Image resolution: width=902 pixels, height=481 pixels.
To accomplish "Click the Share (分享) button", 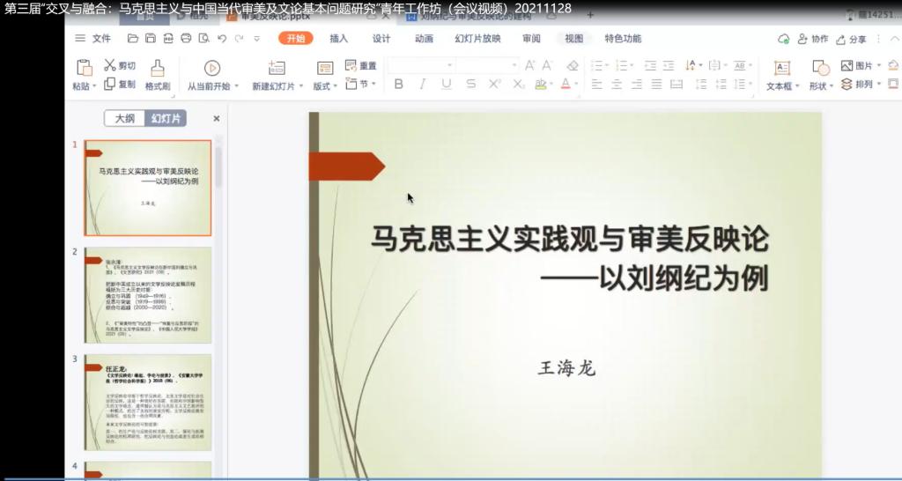I will [852, 40].
